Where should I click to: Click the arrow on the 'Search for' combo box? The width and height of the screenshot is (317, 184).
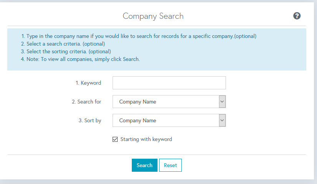(222, 102)
